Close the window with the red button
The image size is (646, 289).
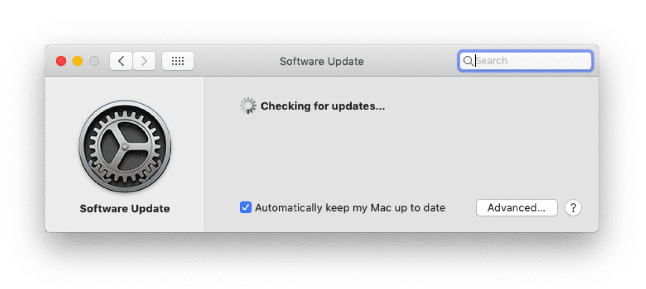coord(61,61)
